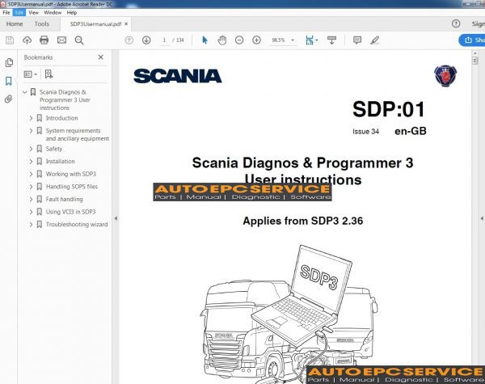The height and width of the screenshot is (384, 485).
Task: Expand the Working with SDP3 bookmark
Action: coord(31,174)
